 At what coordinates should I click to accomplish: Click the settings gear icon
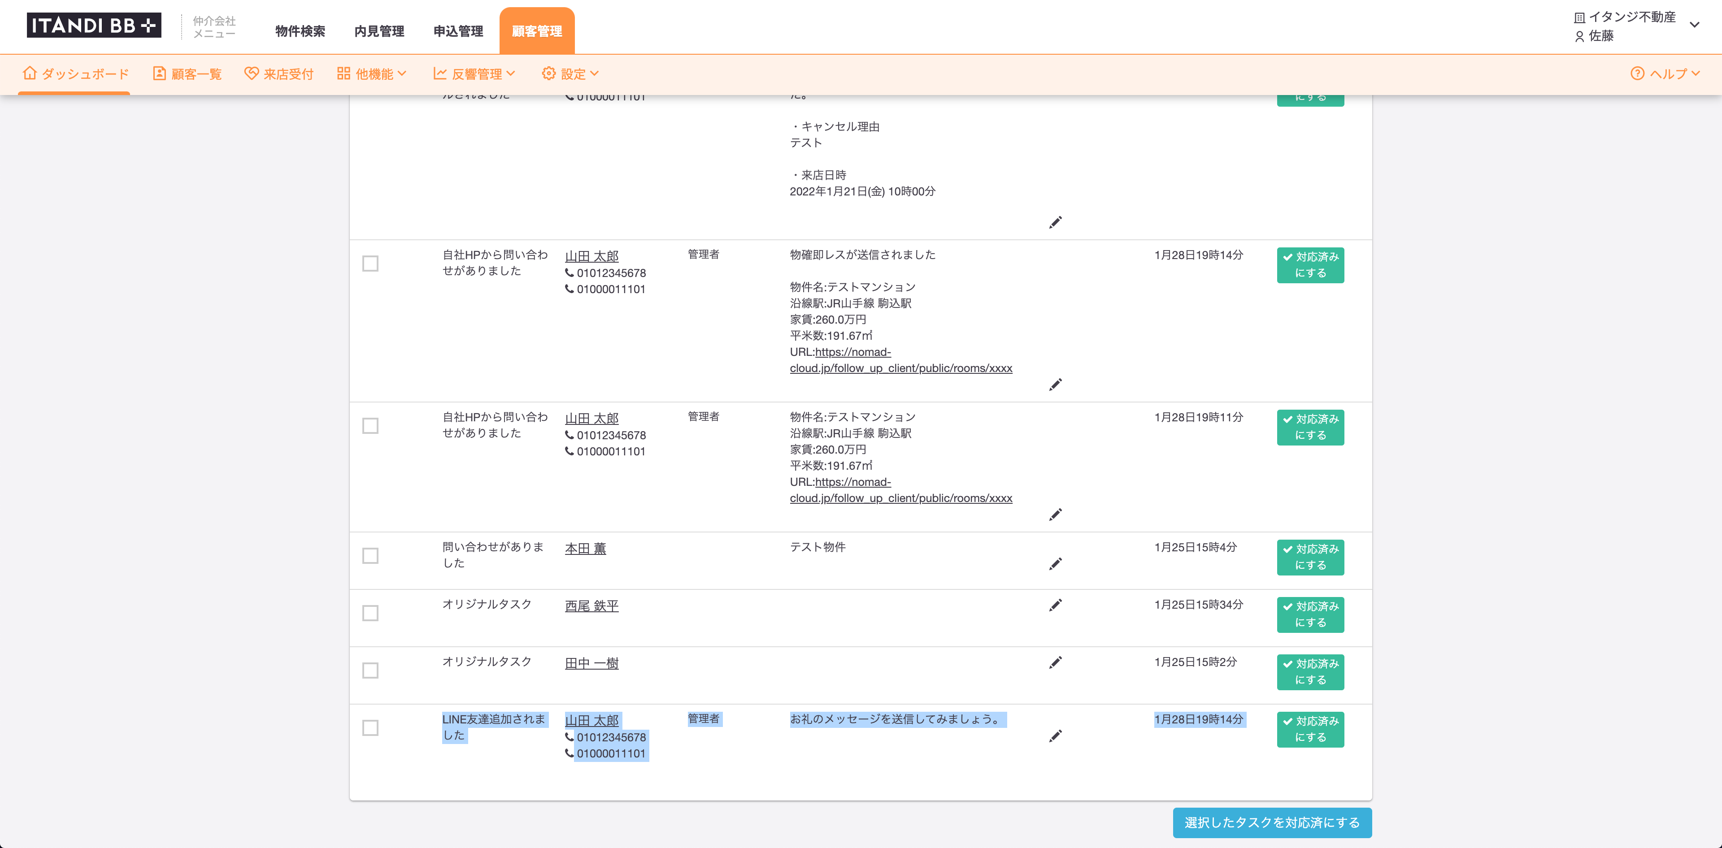pos(549,74)
